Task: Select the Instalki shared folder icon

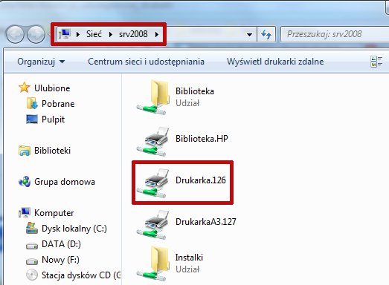Action: (x=153, y=263)
